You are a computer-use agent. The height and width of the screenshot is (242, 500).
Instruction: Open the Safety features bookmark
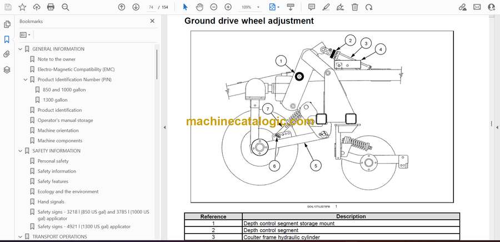(x=53, y=181)
